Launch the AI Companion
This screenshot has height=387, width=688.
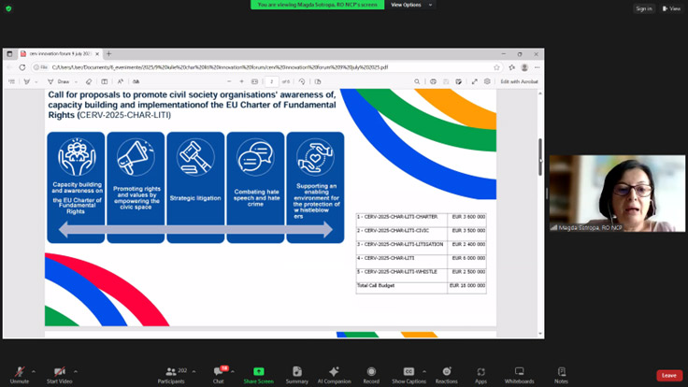pos(334,373)
